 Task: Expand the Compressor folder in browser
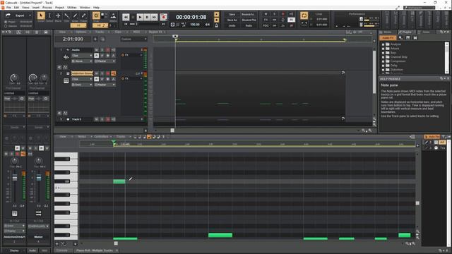pos(383,61)
